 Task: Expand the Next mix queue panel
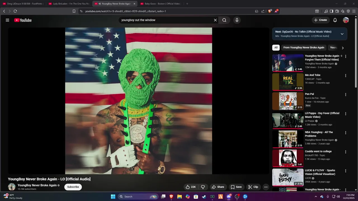(x=342, y=34)
